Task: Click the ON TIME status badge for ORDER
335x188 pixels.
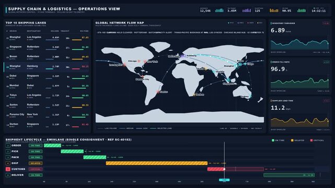Action: (36, 146)
